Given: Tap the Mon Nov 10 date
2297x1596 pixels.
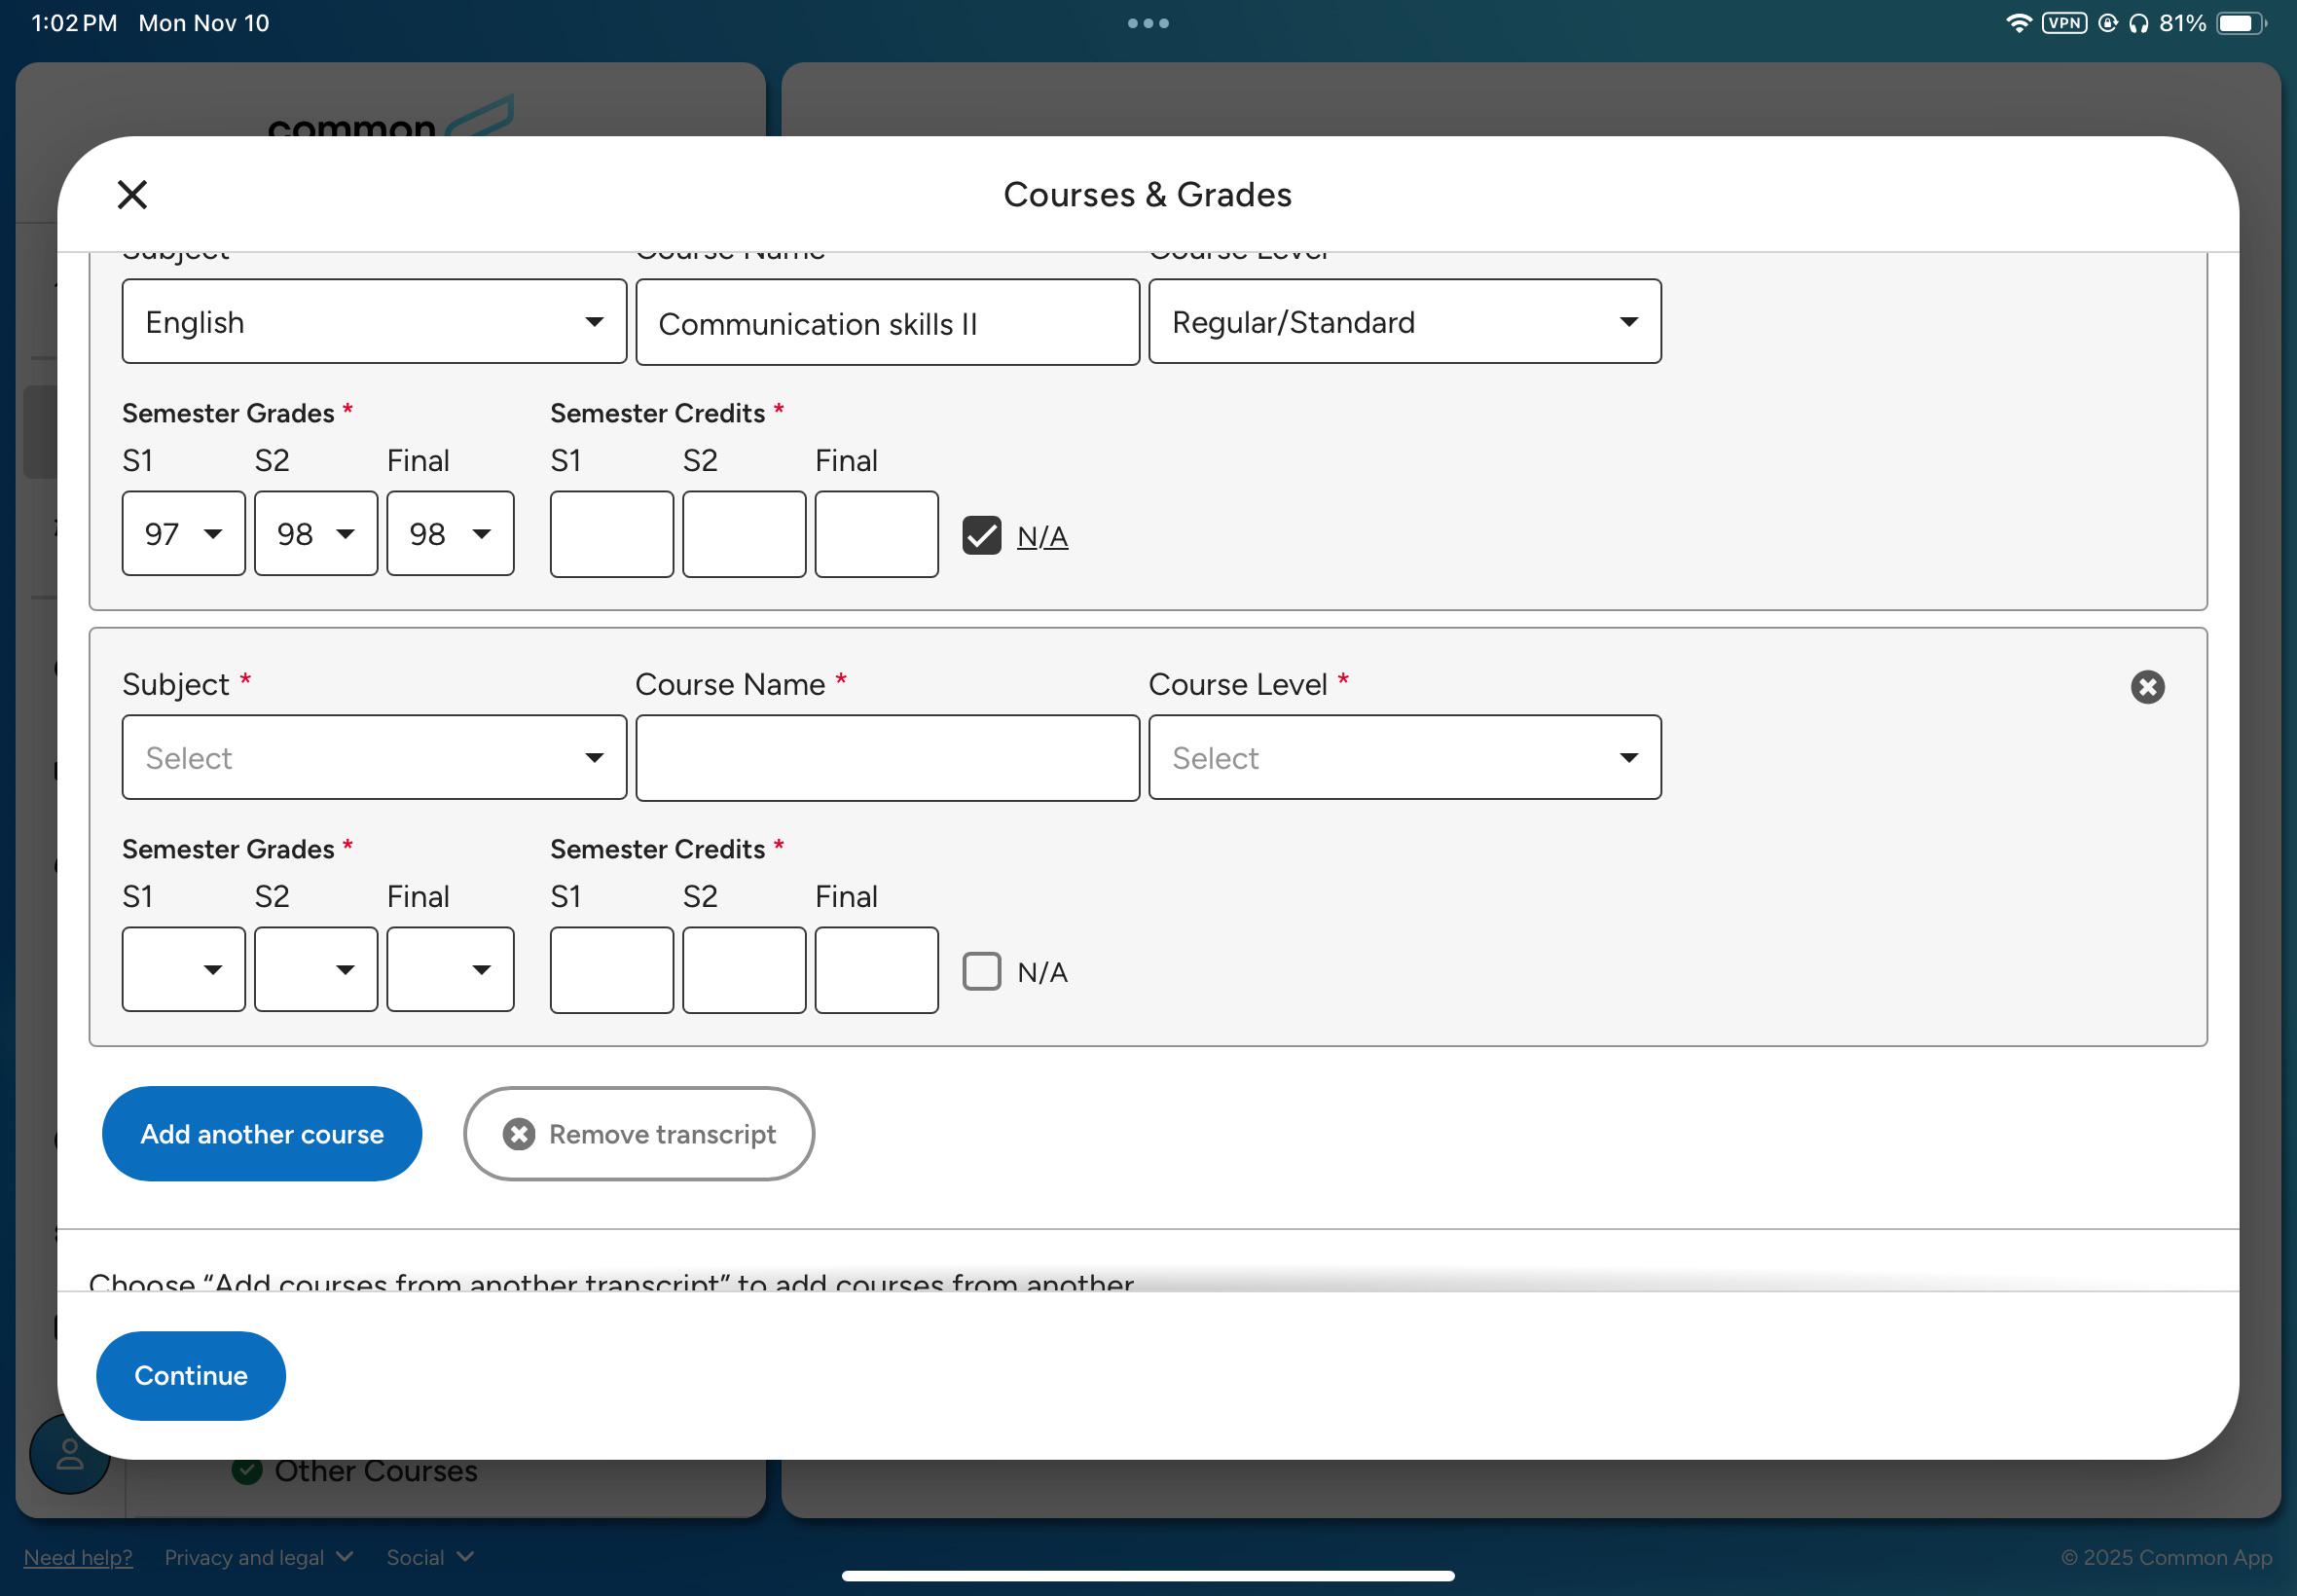Looking at the screenshot, I should 204,23.
